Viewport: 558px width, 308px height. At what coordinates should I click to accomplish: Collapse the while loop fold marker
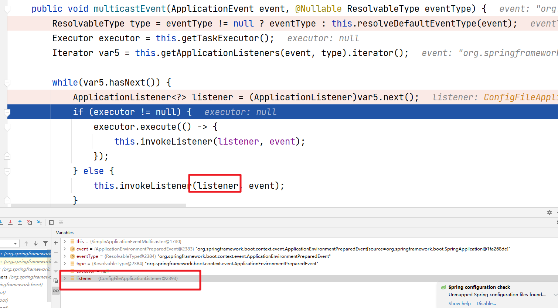tap(7, 83)
